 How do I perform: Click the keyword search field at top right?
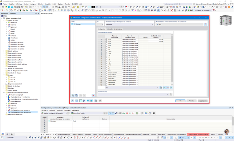(x=178, y=4)
